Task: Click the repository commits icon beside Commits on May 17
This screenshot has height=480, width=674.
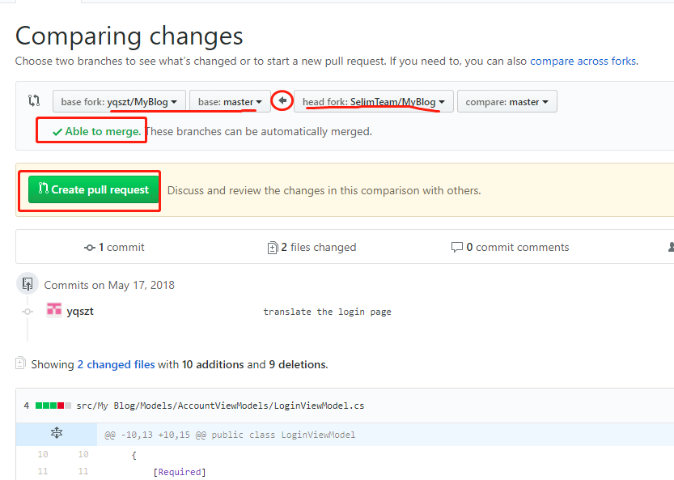Action: click(x=27, y=283)
